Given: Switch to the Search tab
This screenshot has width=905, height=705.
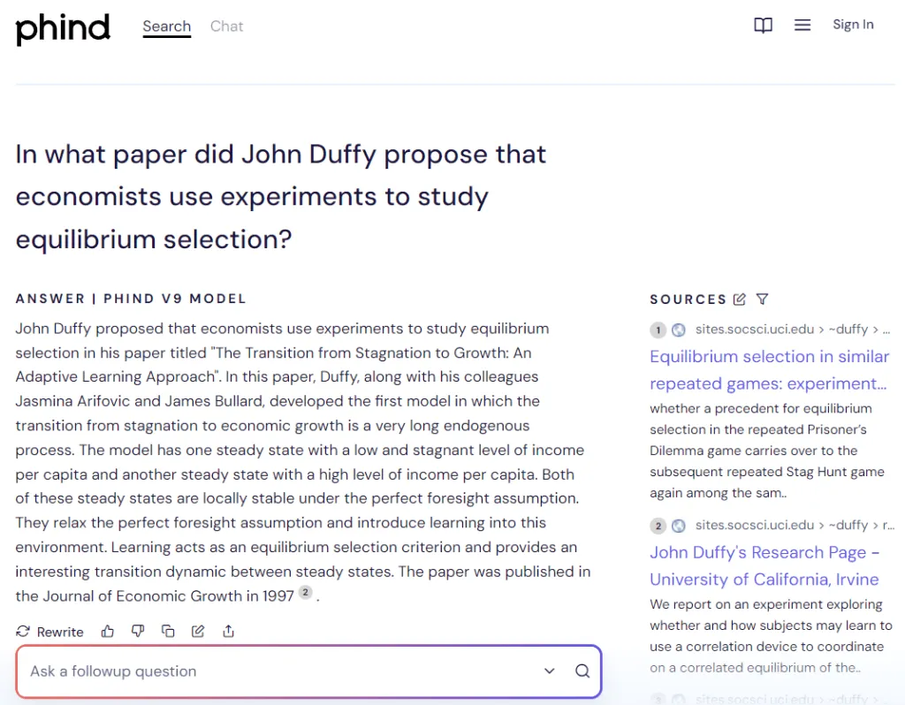Looking at the screenshot, I should click(167, 27).
